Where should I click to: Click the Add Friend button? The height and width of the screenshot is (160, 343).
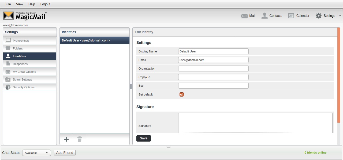point(65,153)
